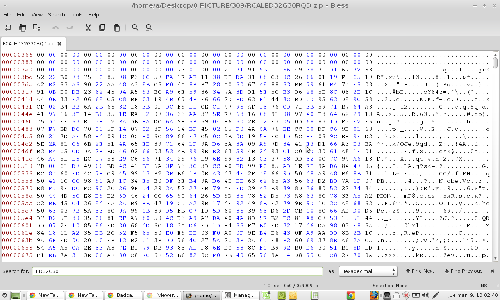The image size is (500, 300).
Task: Click the Save file toolbar icon
Action: (36, 28)
